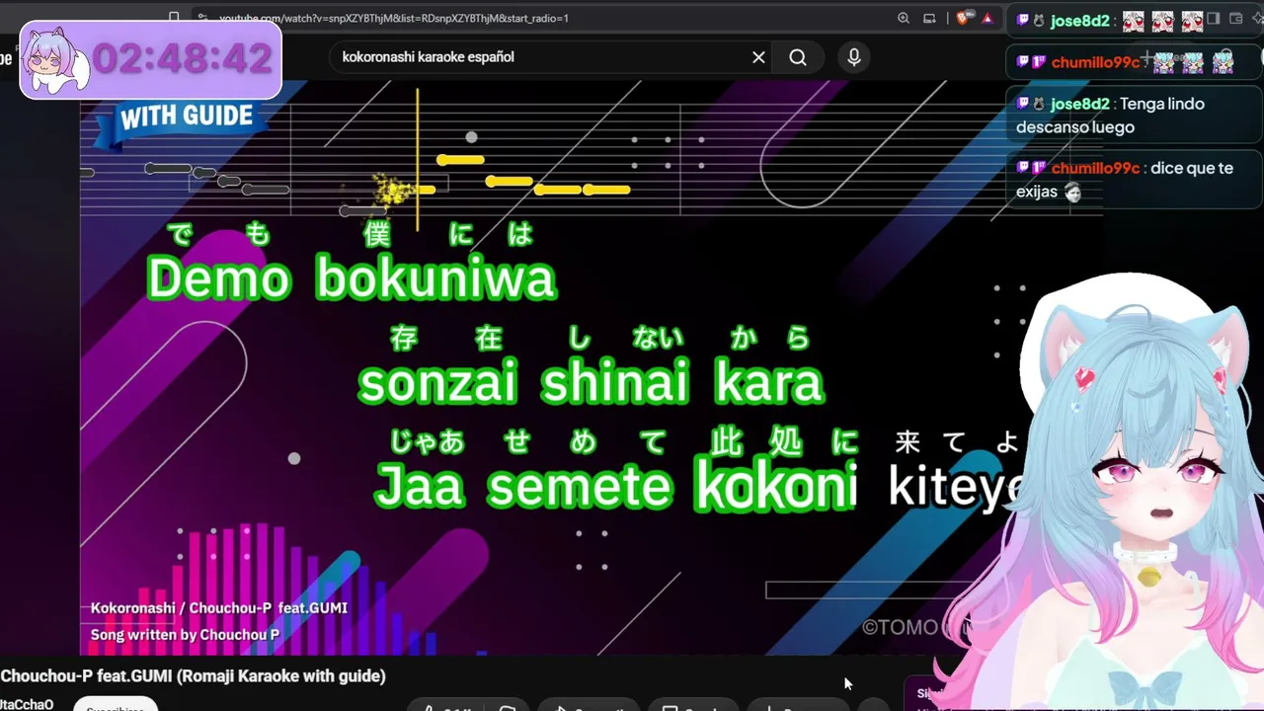Click the 'Song written by Chouchou P' credit
The height and width of the screenshot is (711, 1264).
[x=185, y=635]
